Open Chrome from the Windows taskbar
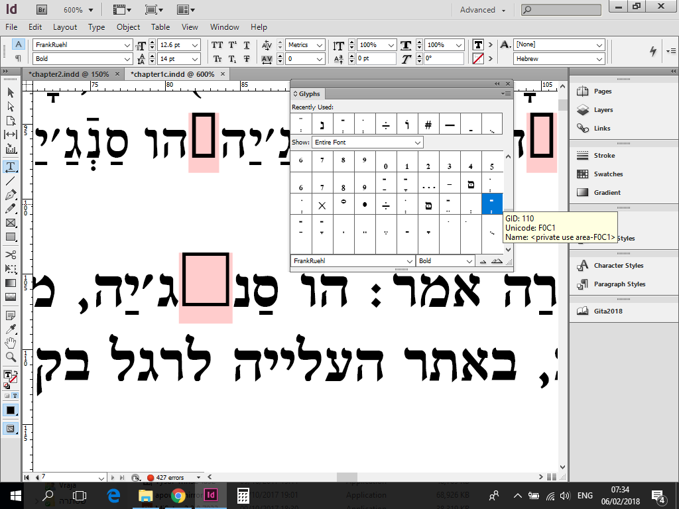Image resolution: width=679 pixels, height=509 pixels. [178, 495]
